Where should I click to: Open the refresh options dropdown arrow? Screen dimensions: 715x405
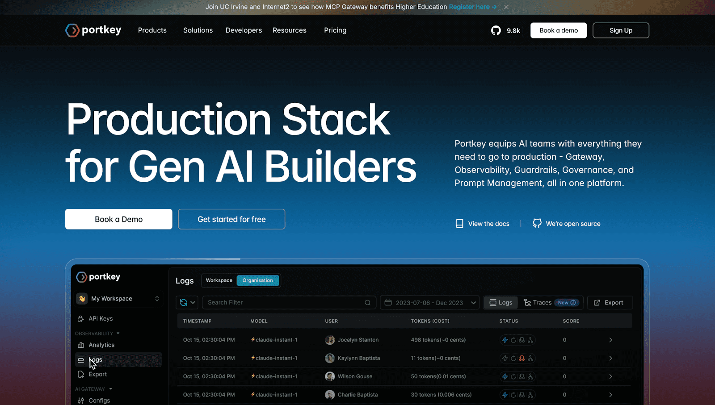193,302
